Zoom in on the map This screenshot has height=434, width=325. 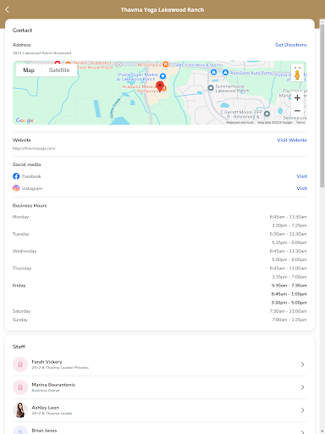[x=297, y=98]
